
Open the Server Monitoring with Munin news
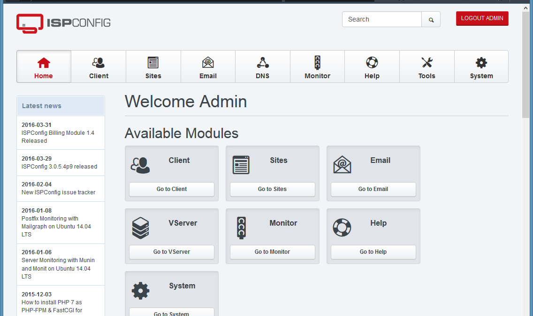[58, 268]
